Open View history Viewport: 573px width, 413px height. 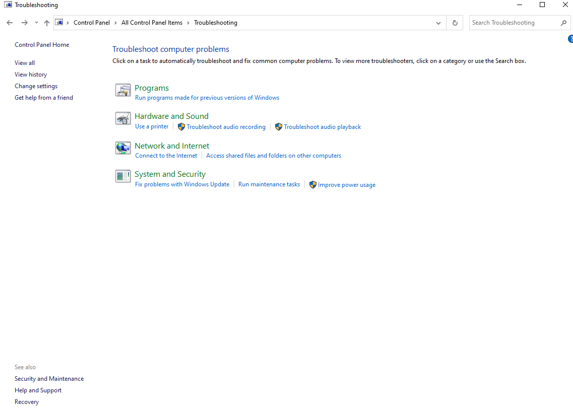(x=31, y=75)
